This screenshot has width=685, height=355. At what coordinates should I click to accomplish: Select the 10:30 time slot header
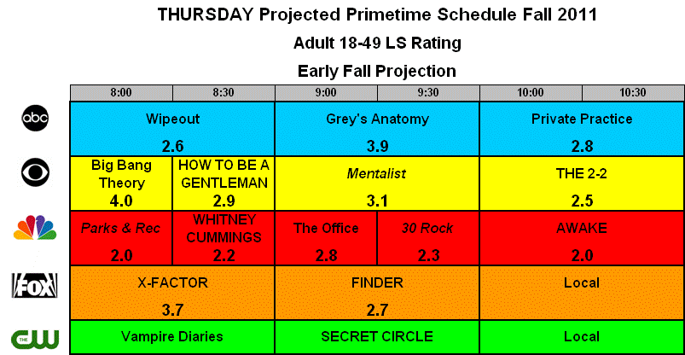[633, 93]
